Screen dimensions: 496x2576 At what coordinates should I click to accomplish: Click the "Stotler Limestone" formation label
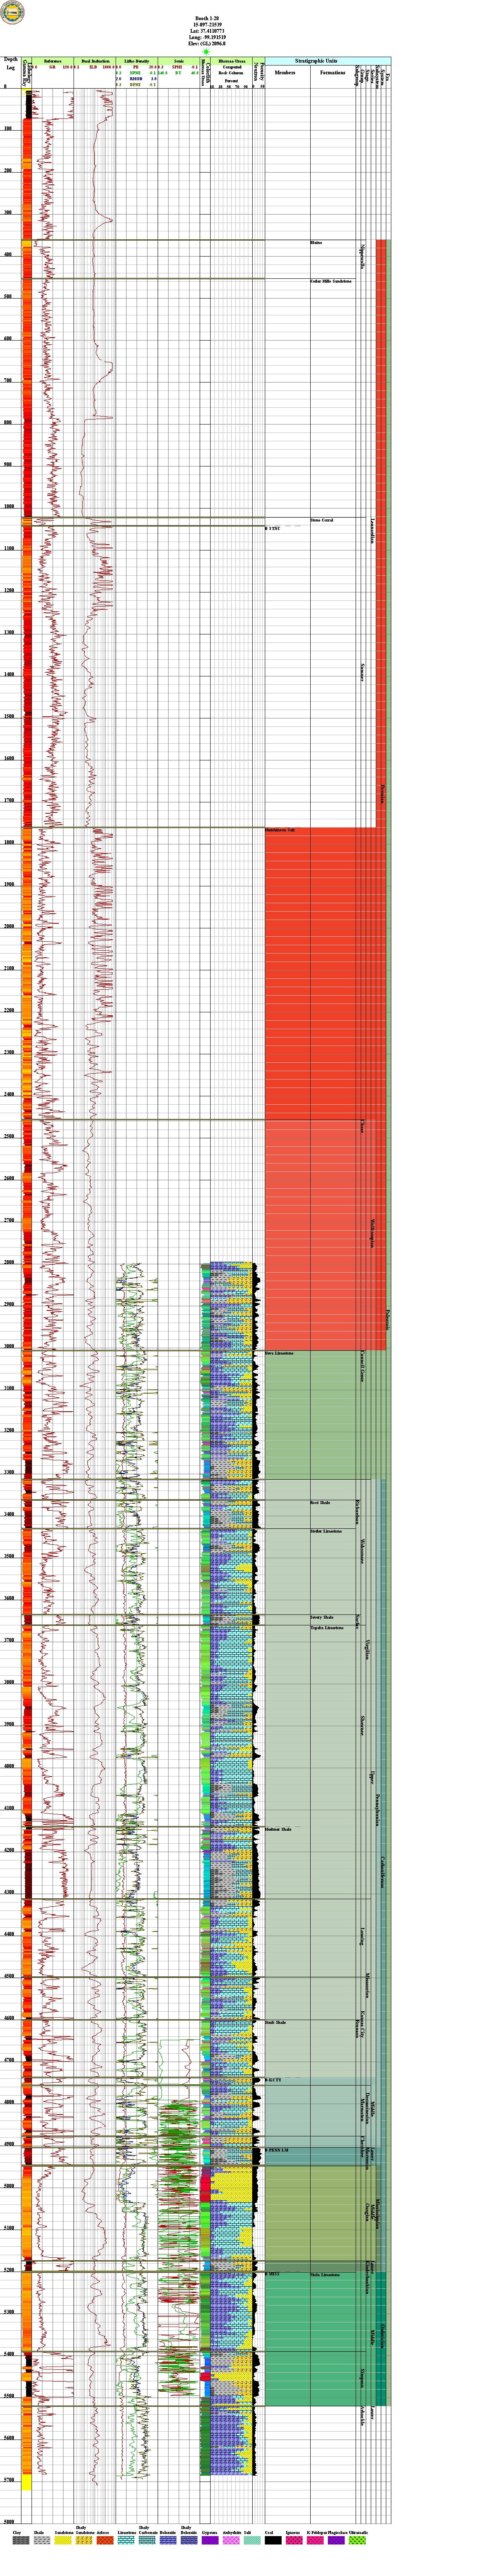[x=326, y=1531]
